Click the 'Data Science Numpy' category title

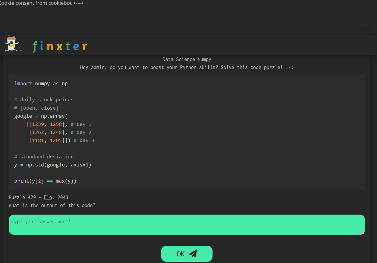[x=187, y=59]
